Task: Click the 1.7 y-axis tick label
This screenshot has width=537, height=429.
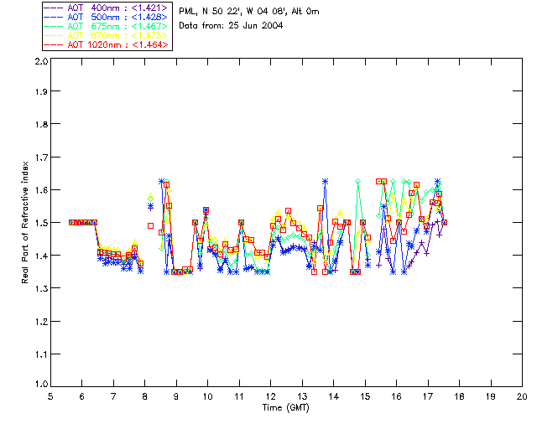Action: (41, 158)
